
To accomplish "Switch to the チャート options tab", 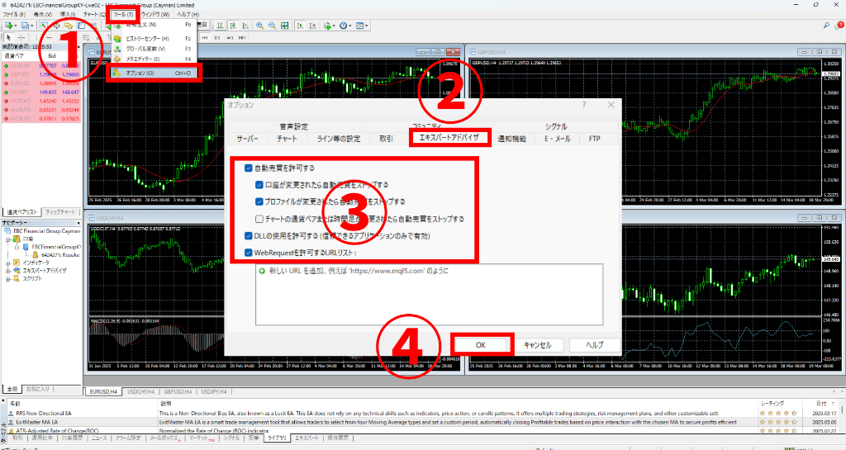I will pyautogui.click(x=287, y=139).
